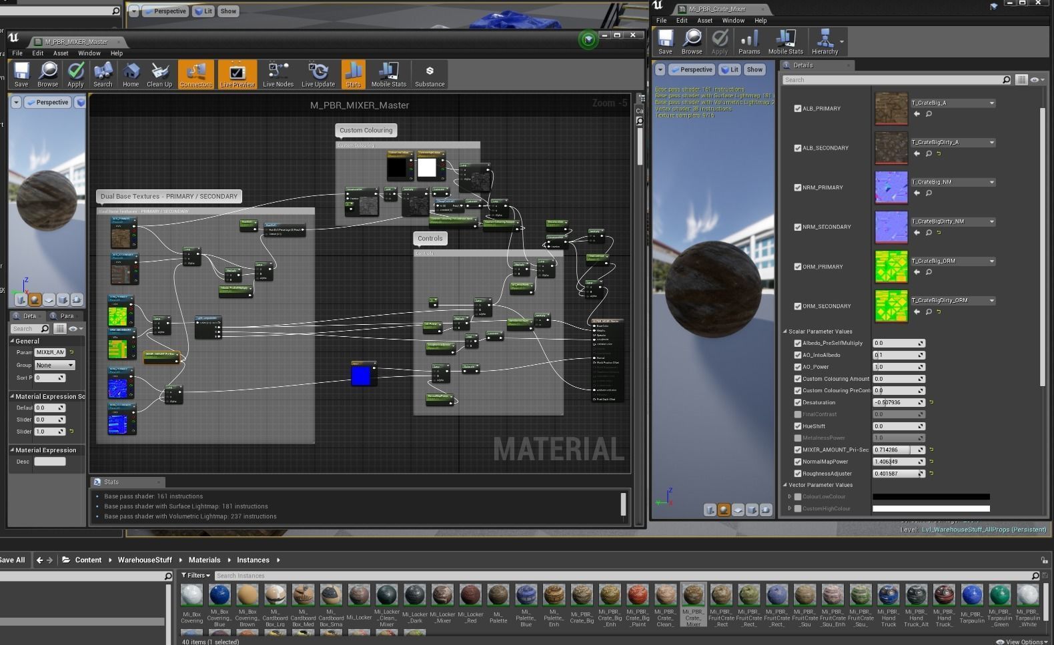Click the back arrow in the content browser
The width and height of the screenshot is (1054, 645).
pos(40,560)
